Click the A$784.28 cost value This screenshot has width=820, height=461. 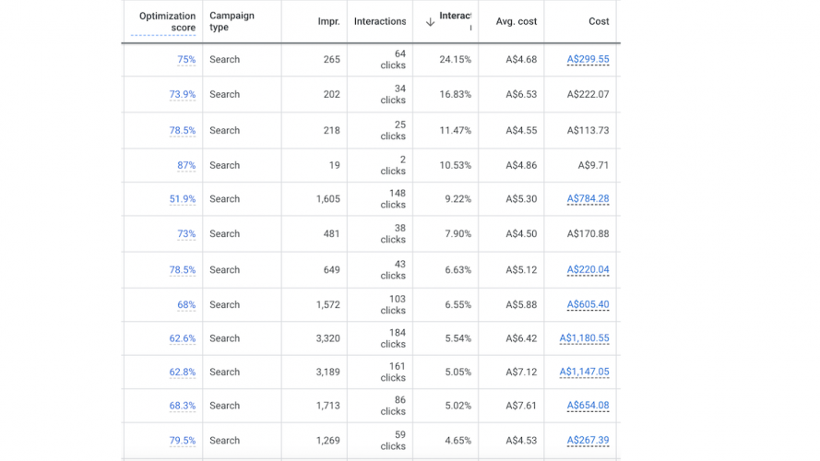coord(588,199)
